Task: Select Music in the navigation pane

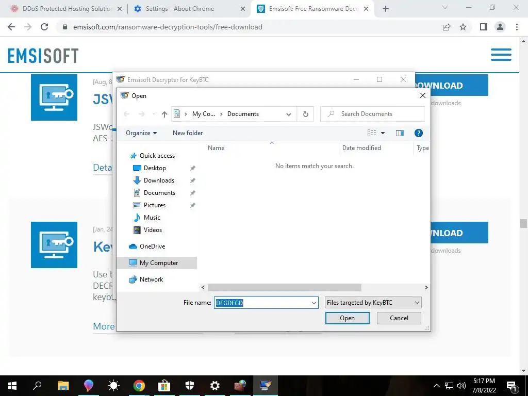Action: [152, 218]
